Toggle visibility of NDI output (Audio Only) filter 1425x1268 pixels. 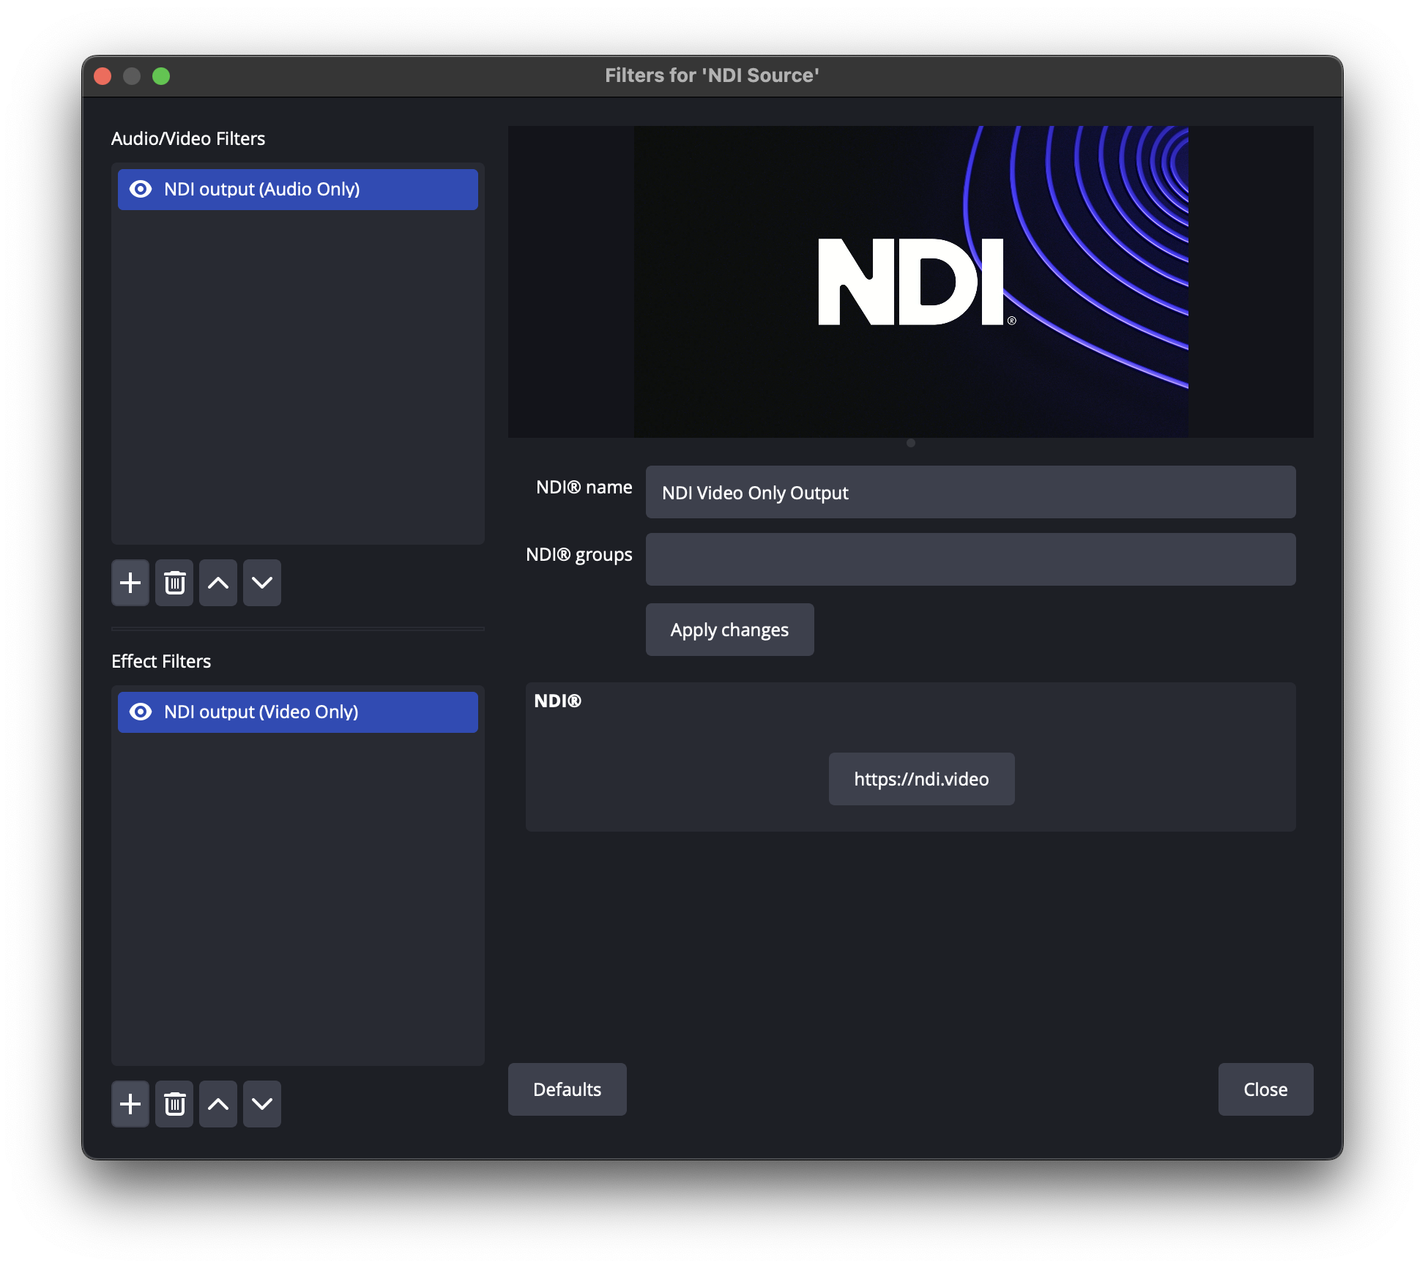click(x=141, y=190)
